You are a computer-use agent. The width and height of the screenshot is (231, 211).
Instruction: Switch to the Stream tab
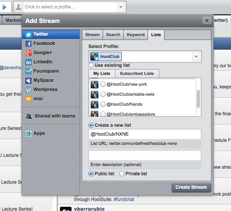pyautogui.click(x=92, y=35)
